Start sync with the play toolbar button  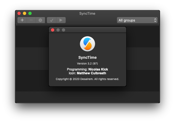pos(61,20)
